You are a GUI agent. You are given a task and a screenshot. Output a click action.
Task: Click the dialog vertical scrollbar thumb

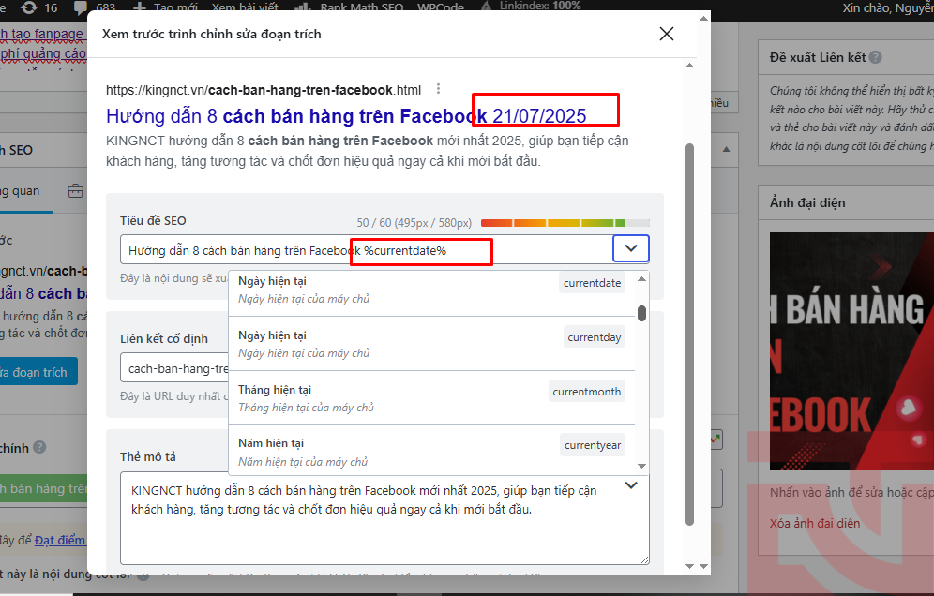[690, 335]
